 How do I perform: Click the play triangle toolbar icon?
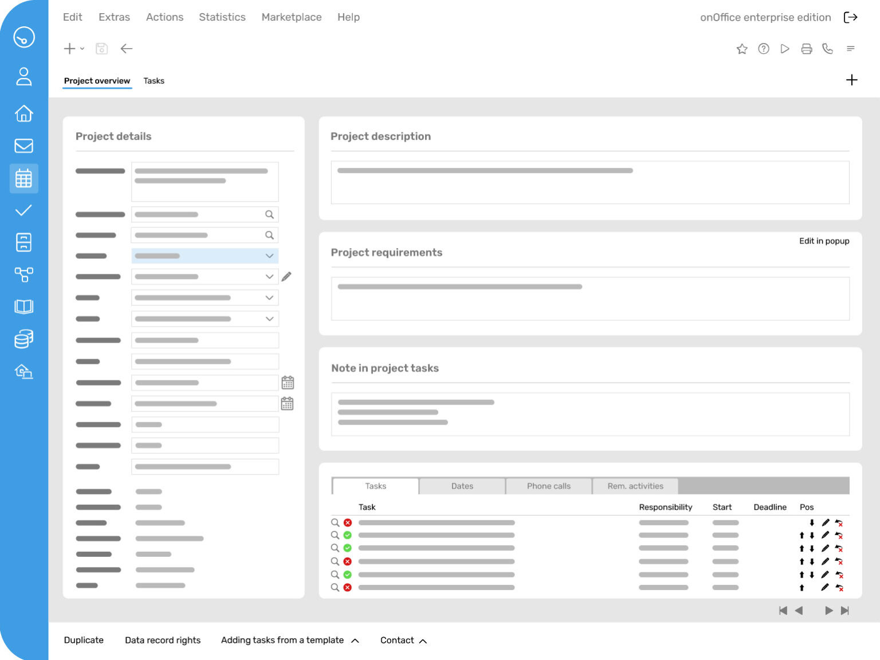[785, 49]
